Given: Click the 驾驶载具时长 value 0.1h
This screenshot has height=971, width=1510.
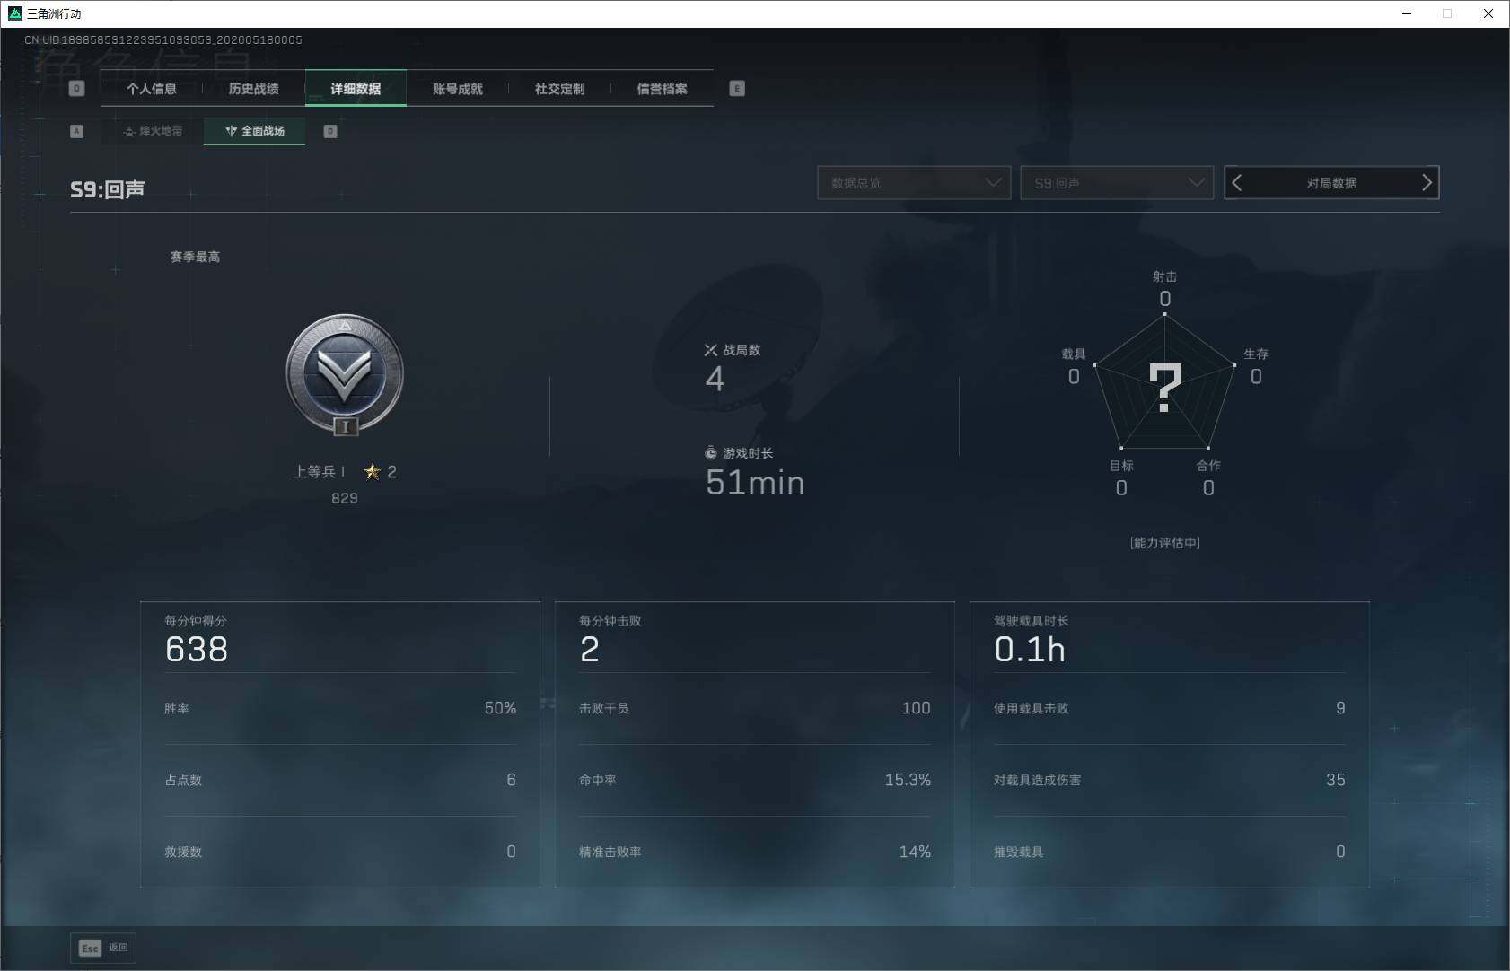Looking at the screenshot, I should pos(1030,649).
